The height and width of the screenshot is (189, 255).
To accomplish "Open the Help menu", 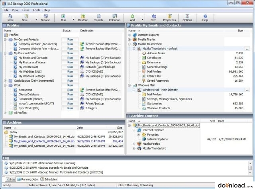I will coord(47,10).
